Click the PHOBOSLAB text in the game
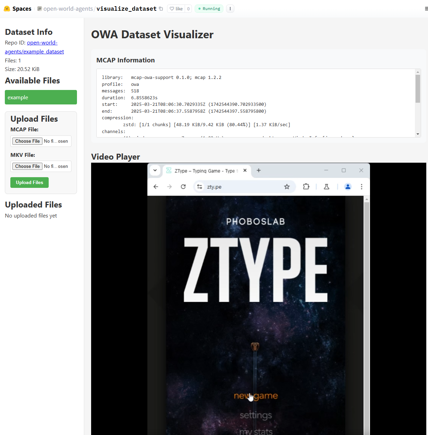 255,222
